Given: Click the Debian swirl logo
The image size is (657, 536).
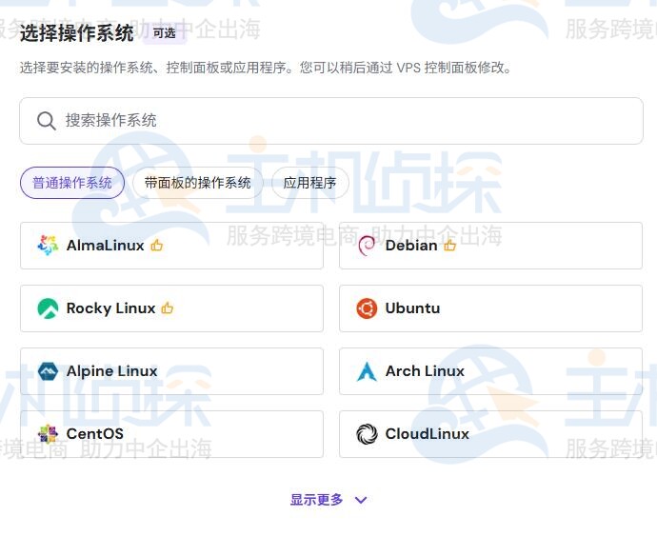Looking at the screenshot, I should click(x=367, y=246).
